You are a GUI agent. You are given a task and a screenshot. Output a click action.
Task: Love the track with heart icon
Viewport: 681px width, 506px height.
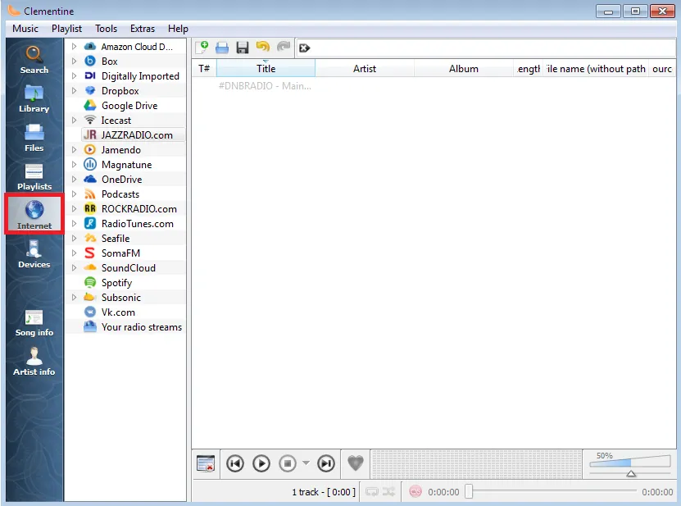(356, 463)
